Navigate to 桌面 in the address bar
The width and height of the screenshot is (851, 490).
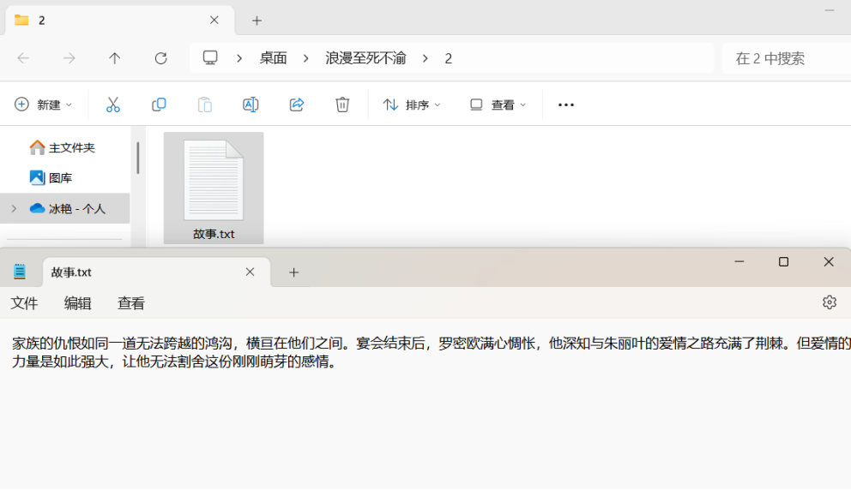[x=273, y=58]
